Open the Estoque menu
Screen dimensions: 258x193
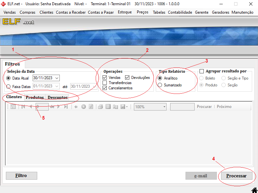coord(125,12)
